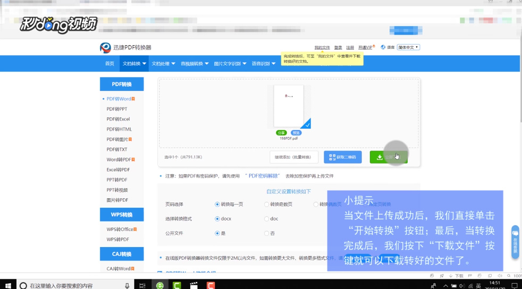The image size is (522, 289).
Task: Click the 注册 link
Action: click(x=350, y=48)
